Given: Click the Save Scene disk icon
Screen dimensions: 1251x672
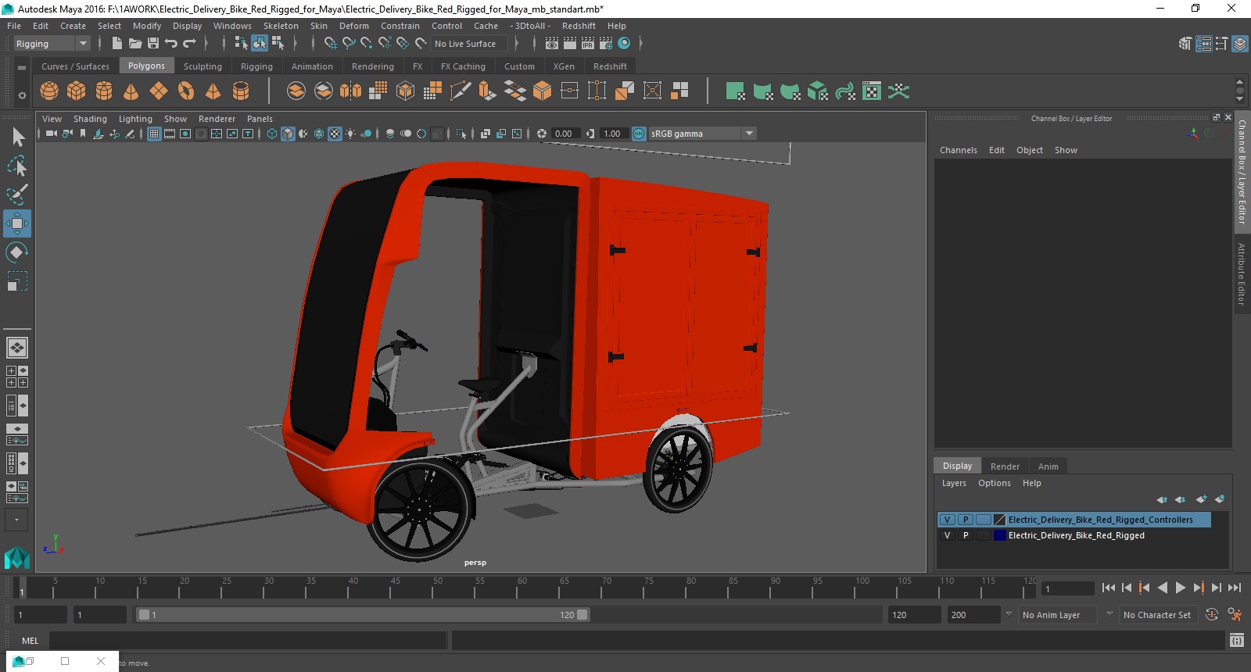Looking at the screenshot, I should click(153, 44).
